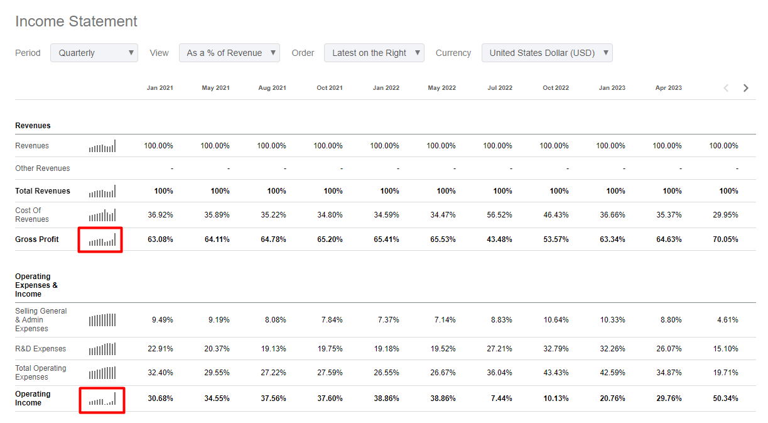
Task: Click the Revenues sparkline chart icon
Action: [102, 146]
